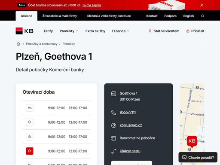Call phone number 955577111
This screenshot has width=220, height=165.
(x=128, y=112)
